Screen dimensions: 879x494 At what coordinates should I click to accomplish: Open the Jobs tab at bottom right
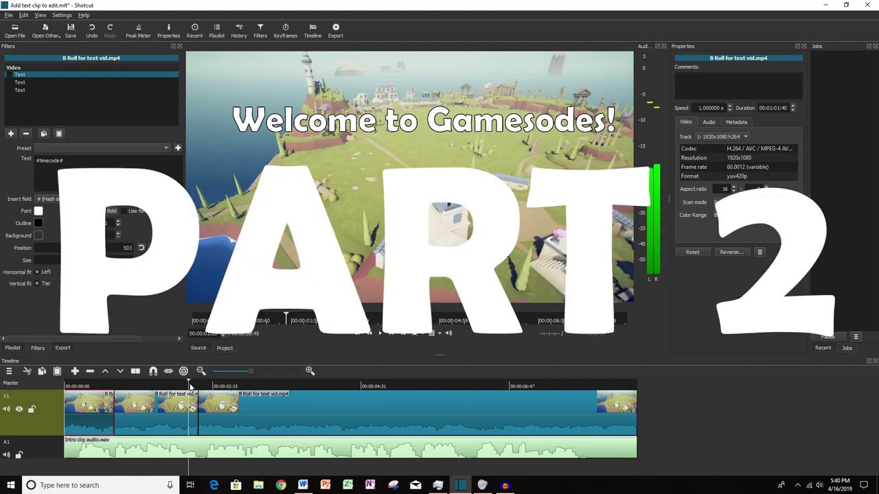click(847, 348)
